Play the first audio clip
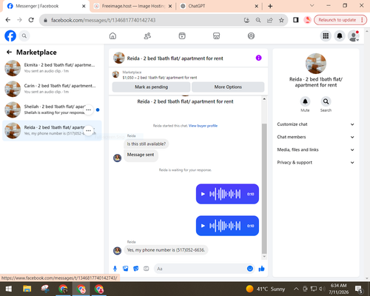This screenshot has width=370, height=296. [x=203, y=194]
